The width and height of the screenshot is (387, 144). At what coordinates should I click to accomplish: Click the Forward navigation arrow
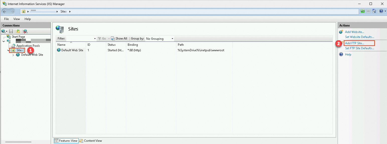[x=13, y=11]
